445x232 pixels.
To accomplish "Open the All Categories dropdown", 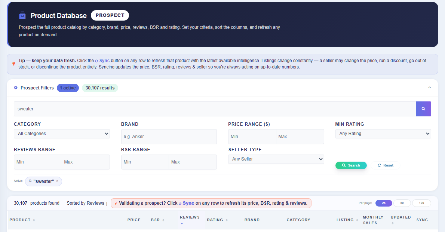I will click(62, 134).
